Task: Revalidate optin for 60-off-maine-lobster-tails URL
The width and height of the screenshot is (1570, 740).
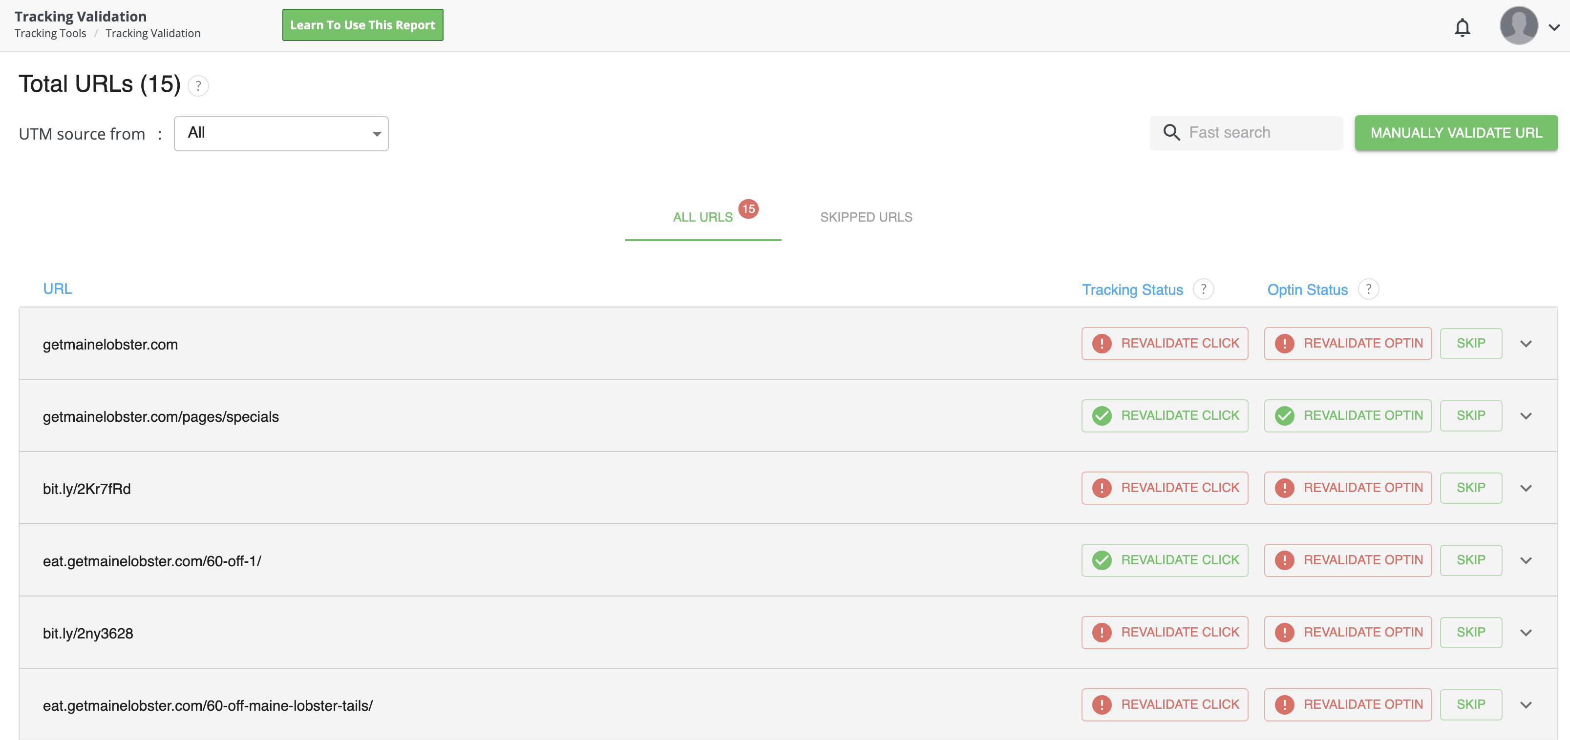Action: tap(1348, 705)
